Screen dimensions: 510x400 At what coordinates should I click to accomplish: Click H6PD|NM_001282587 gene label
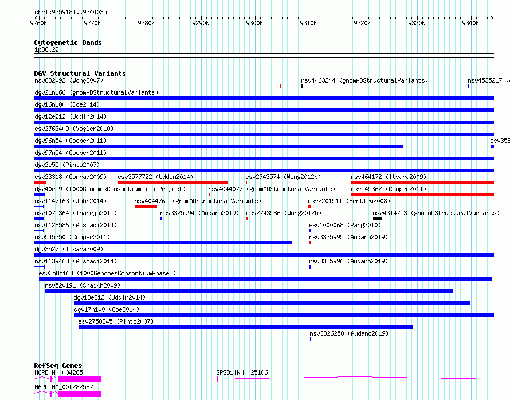tap(64, 387)
